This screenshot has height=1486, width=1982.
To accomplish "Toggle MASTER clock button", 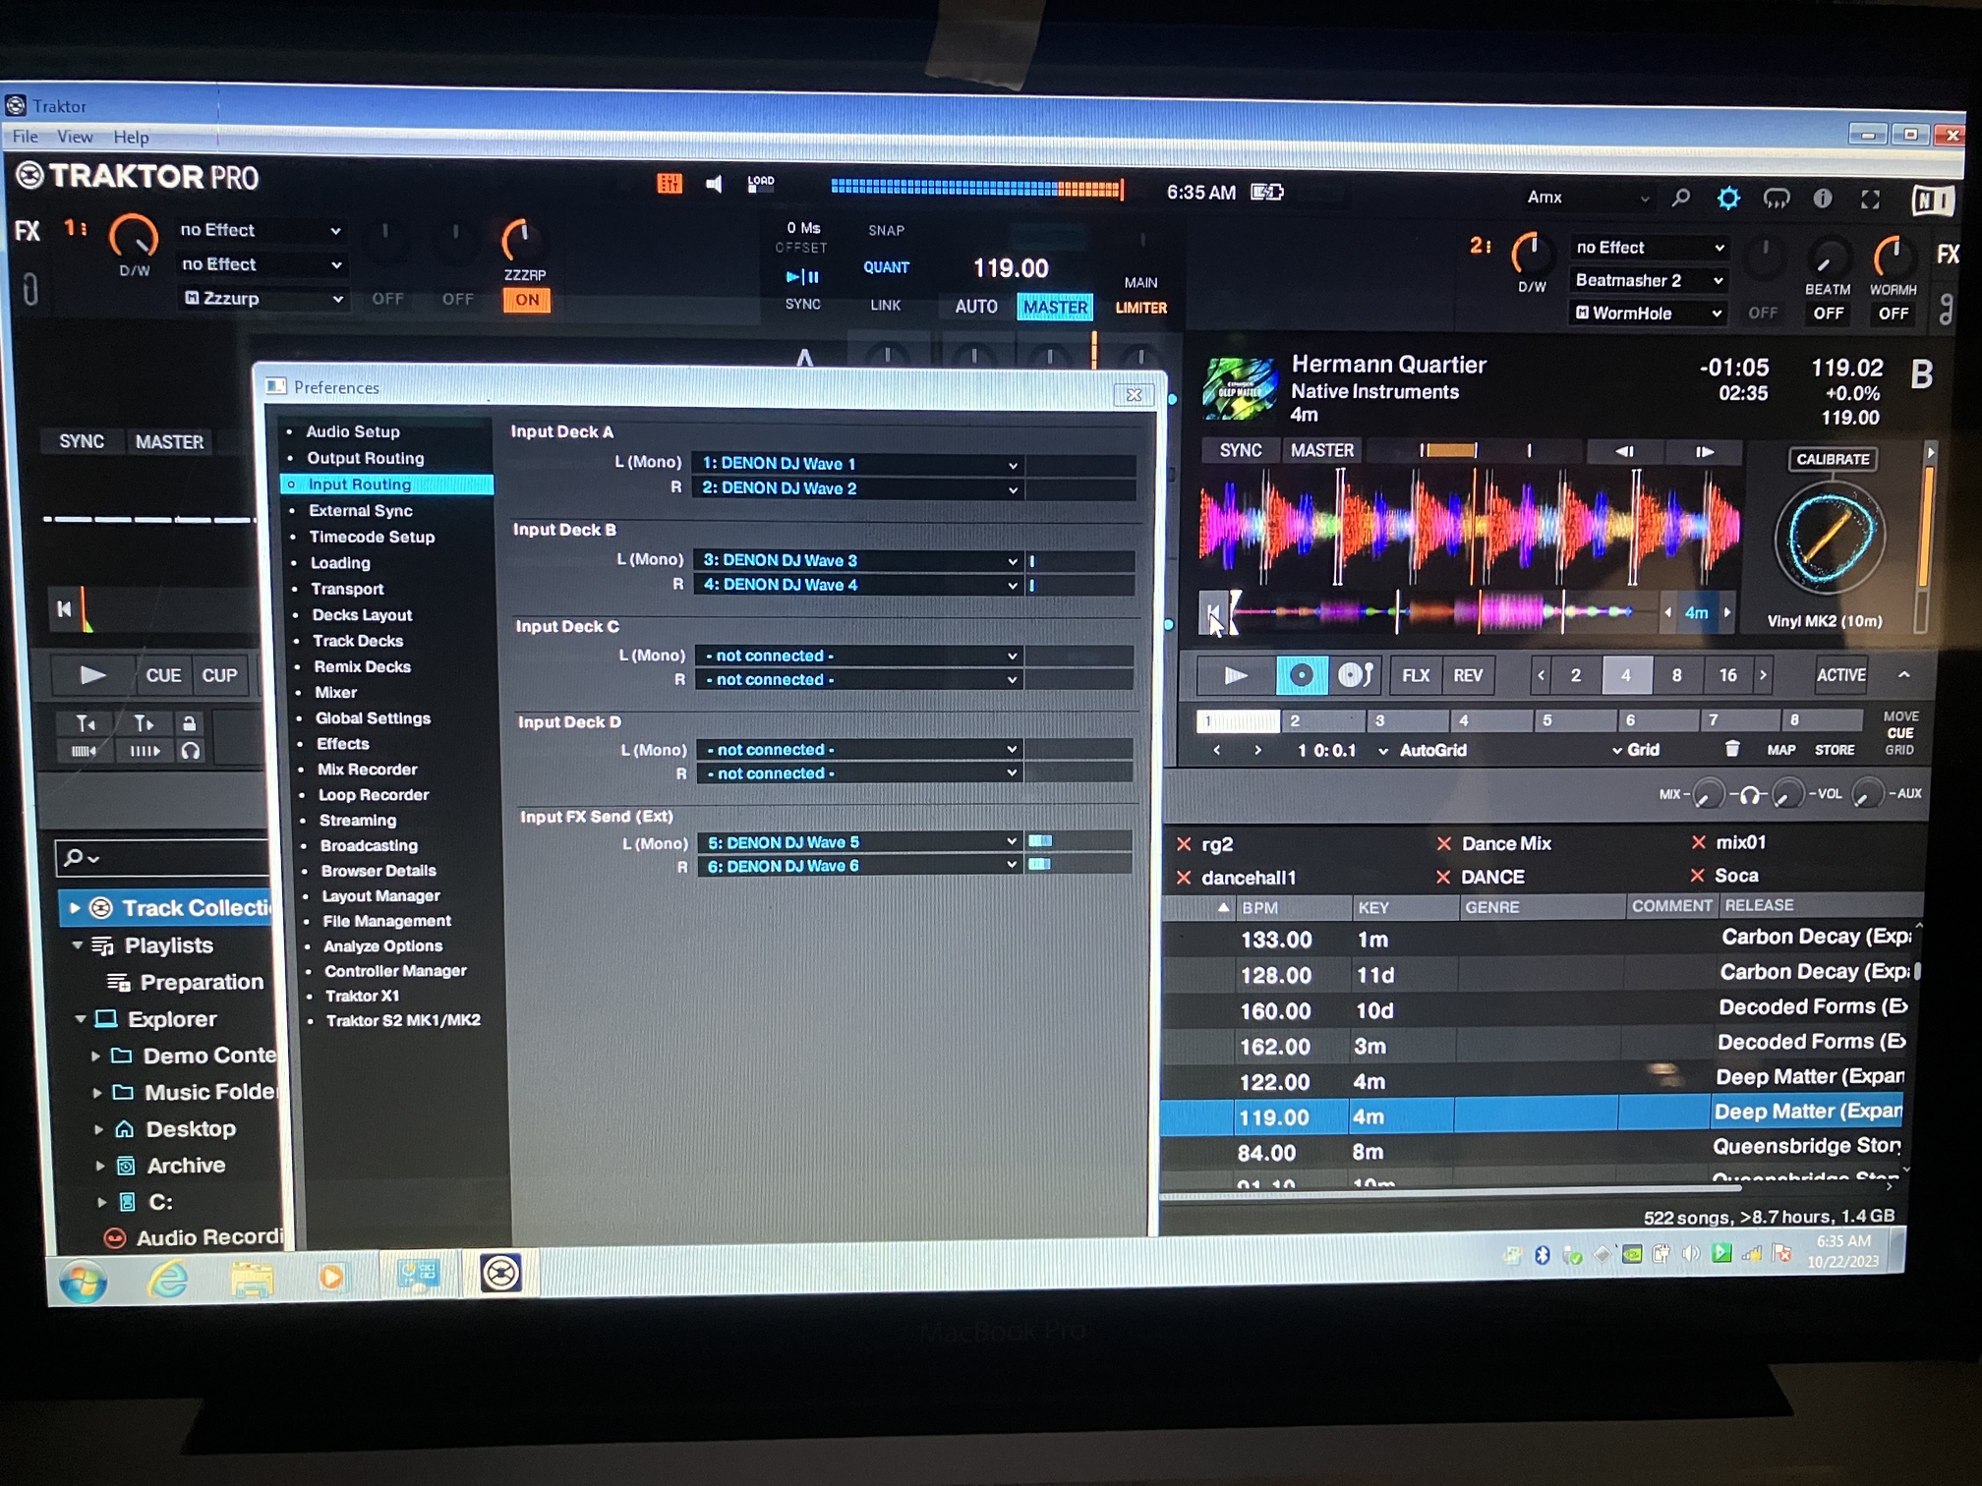I will [x=1055, y=308].
